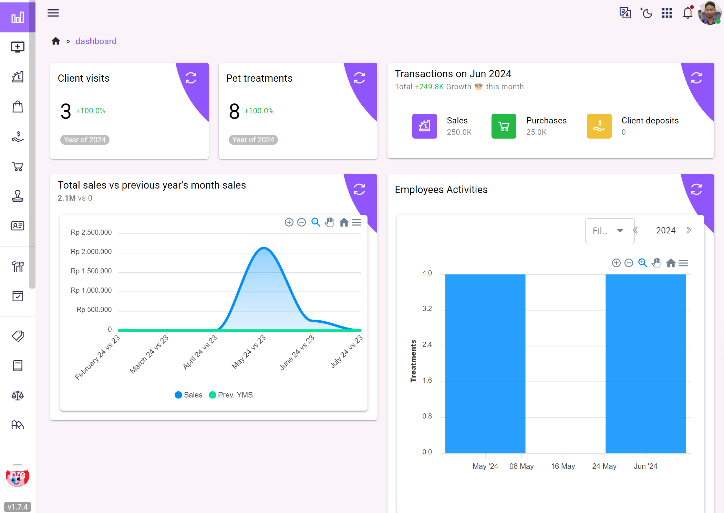Viewport: 724px width, 513px height.
Task: Click the notification bell icon
Action: coord(687,13)
